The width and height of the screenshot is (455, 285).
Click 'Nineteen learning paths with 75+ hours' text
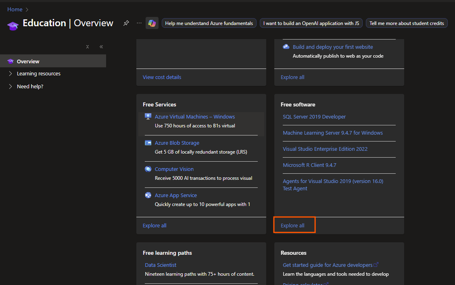[x=199, y=274]
